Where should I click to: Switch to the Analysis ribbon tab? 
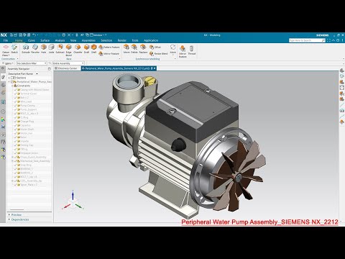[x=60, y=40]
